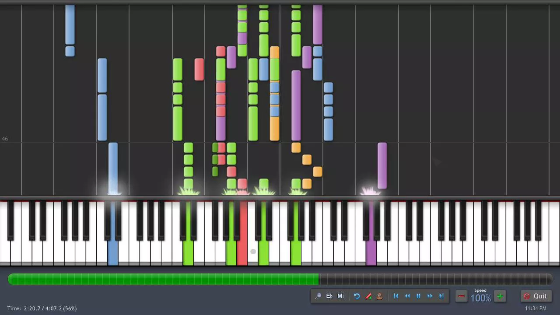Screen dimensions: 560x315
Task: Toggle the metronome
Action: click(x=379, y=296)
